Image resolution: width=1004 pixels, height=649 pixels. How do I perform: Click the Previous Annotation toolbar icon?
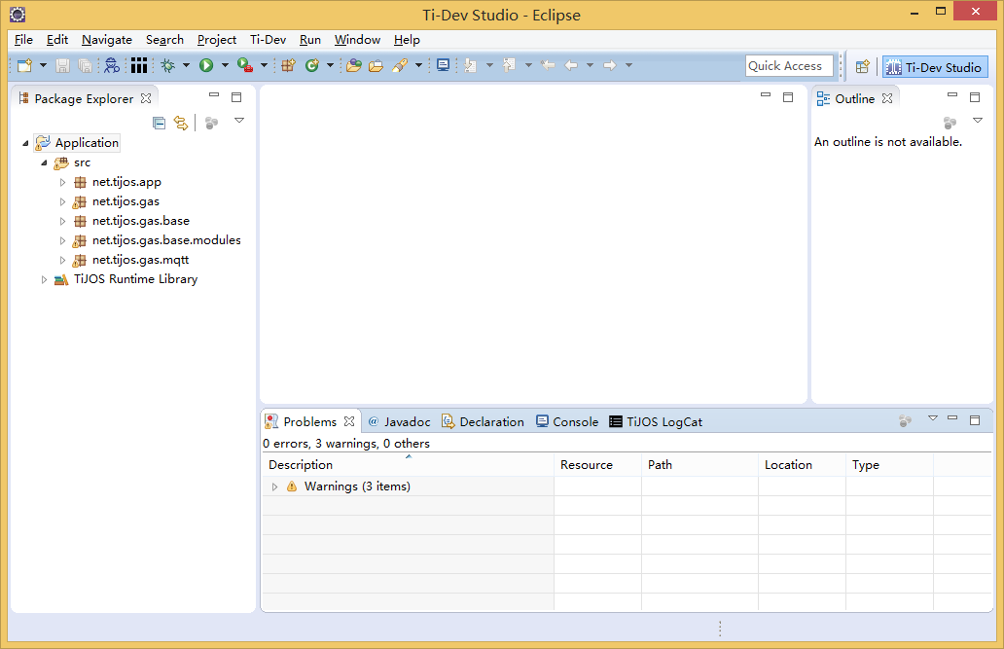(x=509, y=65)
